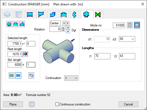This screenshot has height=110, width=147.
Task: Increase the Rotation value with up stepper
Action: pos(63,28)
